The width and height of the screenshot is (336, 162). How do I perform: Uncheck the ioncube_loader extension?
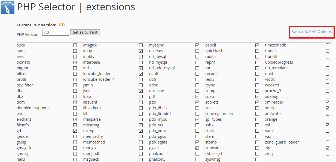click(x=141, y=74)
